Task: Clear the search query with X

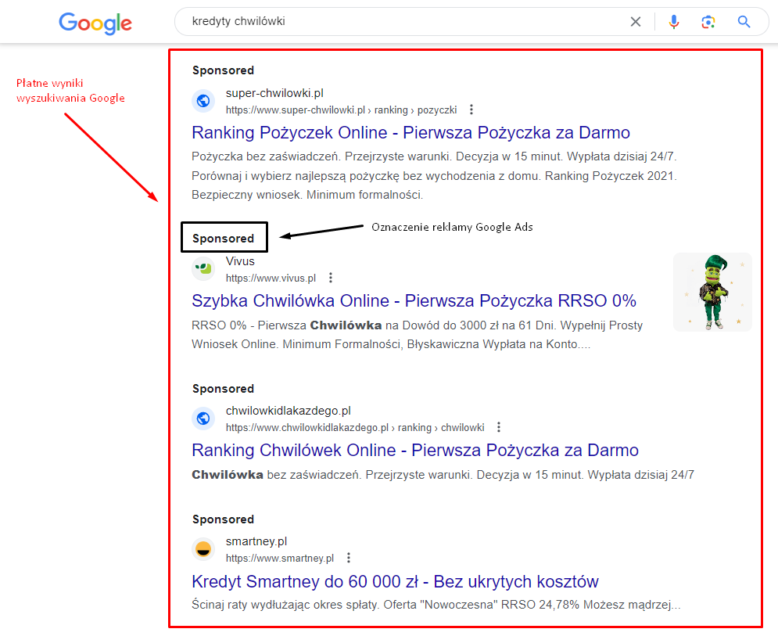Action: pyautogui.click(x=635, y=22)
